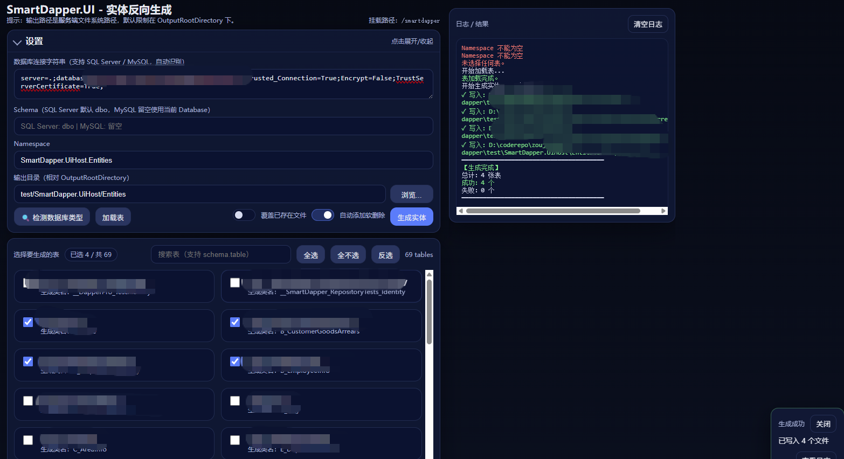The image size is (844, 459).
Task: Click the log scrollbar left arrow
Action: pos(460,211)
